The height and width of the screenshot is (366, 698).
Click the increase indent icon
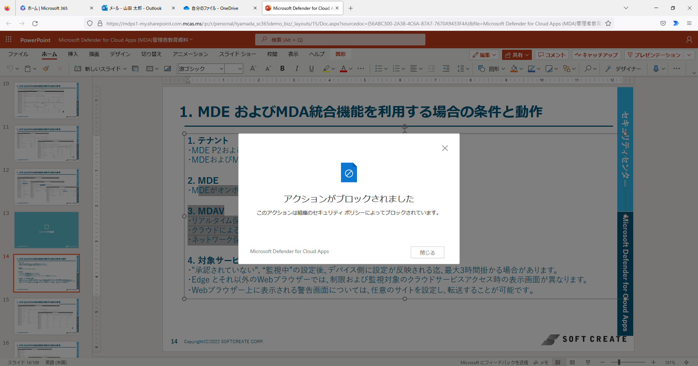coord(446,69)
